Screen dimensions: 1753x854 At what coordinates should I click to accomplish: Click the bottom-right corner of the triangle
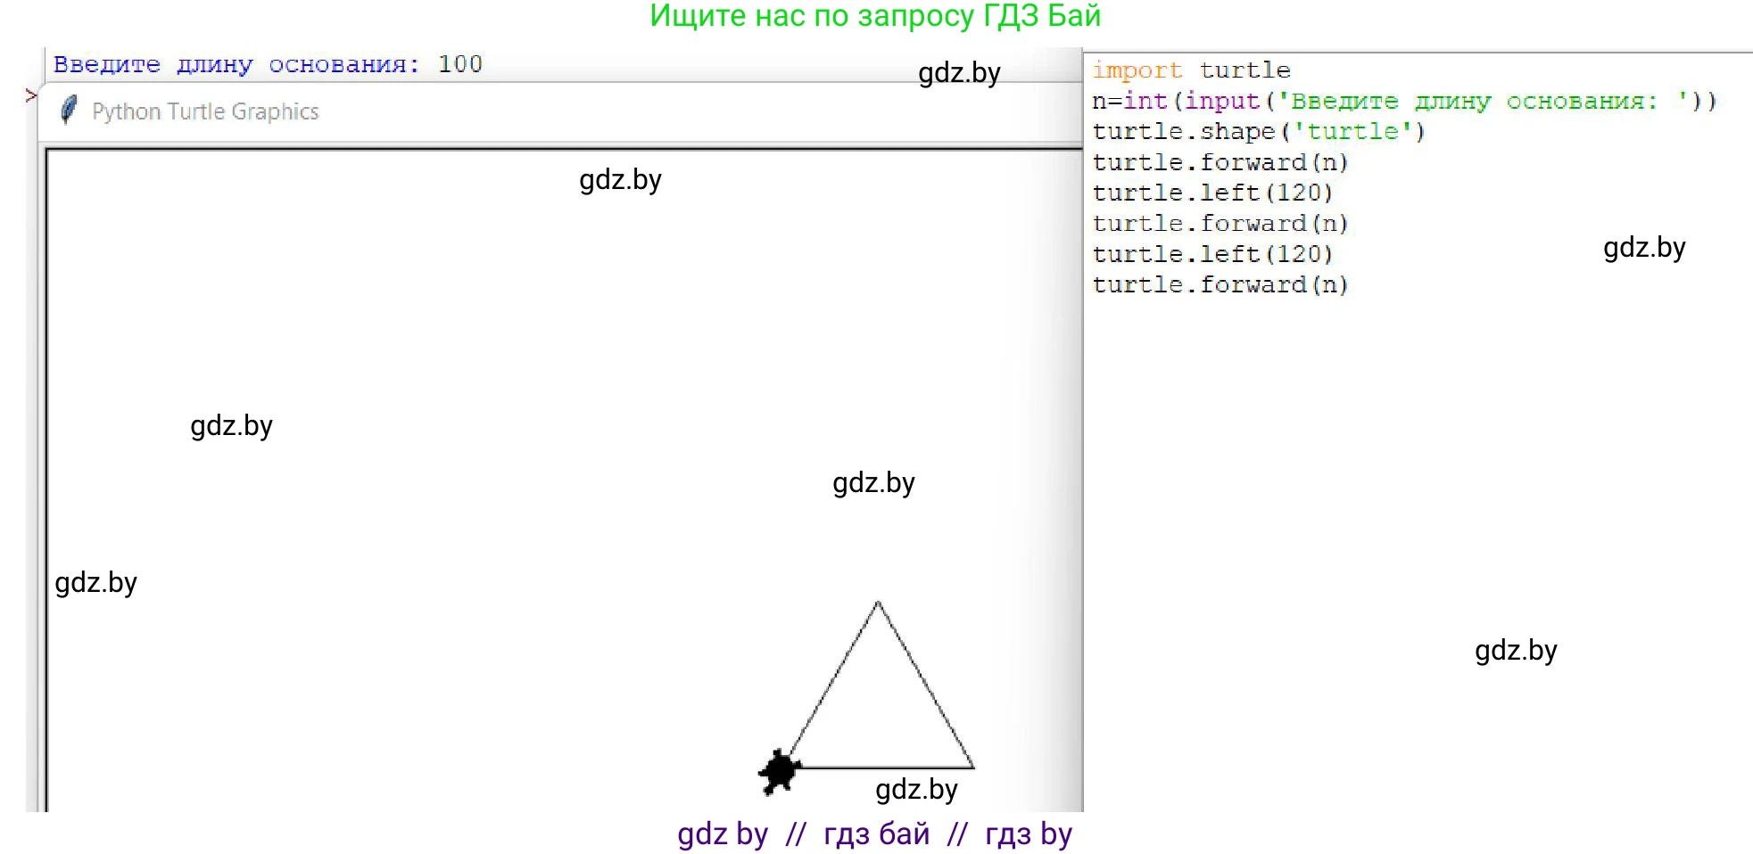[972, 767]
